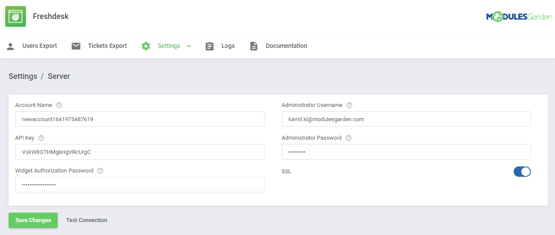Click the Freshdesk title text

pos(51,16)
